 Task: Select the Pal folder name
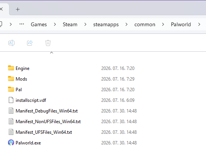coord(19,90)
